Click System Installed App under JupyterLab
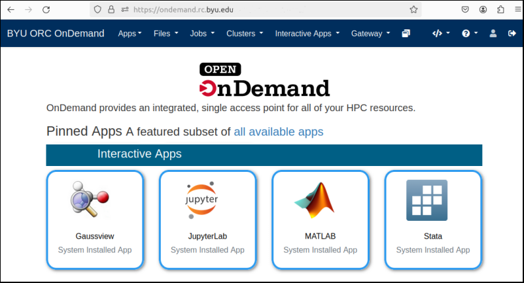Image resolution: width=524 pixels, height=283 pixels. pos(207,250)
